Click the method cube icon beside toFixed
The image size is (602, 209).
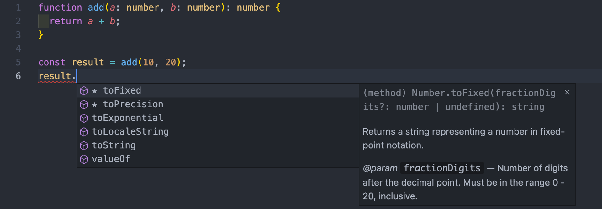pyautogui.click(x=84, y=91)
